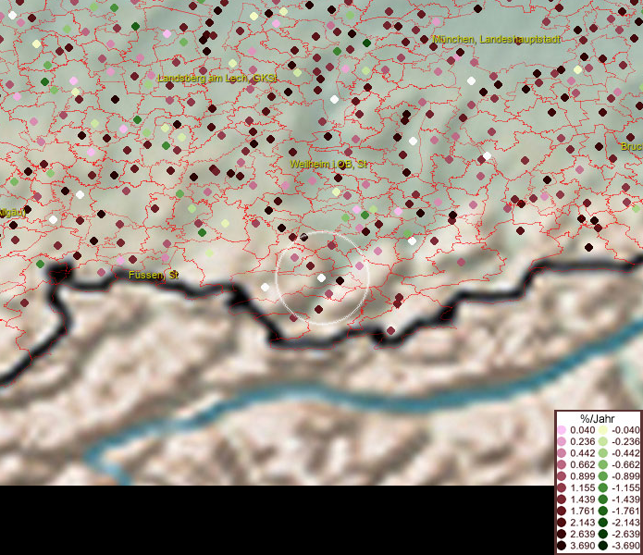The width and height of the screenshot is (643, 555).
Task: Click the legend value -1.761
Action: (x=625, y=511)
